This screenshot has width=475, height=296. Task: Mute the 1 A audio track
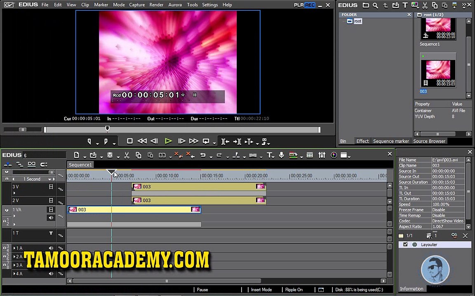click(51, 248)
